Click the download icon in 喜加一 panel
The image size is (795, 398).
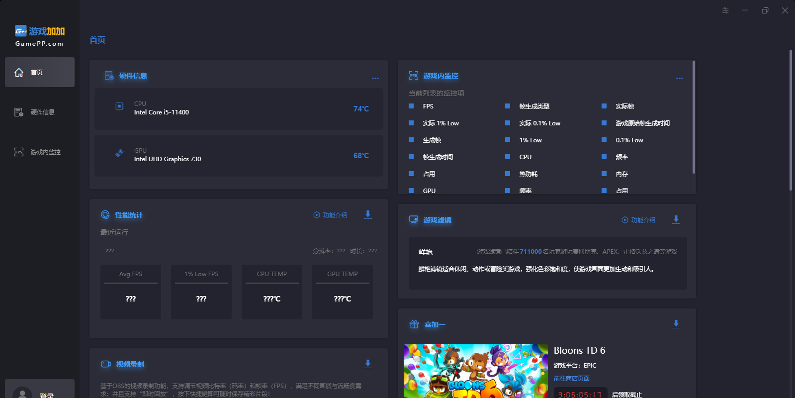pos(676,324)
